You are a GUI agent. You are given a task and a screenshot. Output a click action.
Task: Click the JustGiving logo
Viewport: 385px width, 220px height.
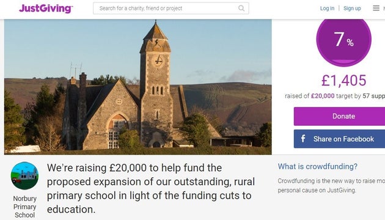[46, 9]
